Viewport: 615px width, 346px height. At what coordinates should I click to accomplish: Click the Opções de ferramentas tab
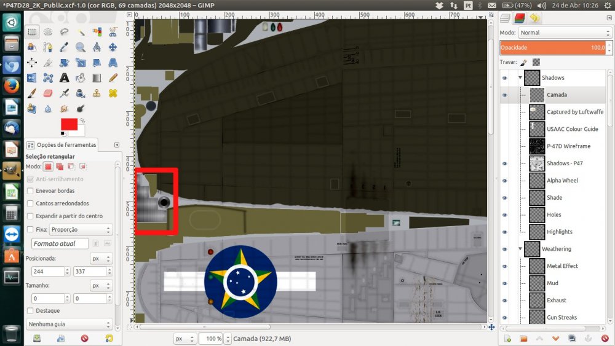click(61, 145)
